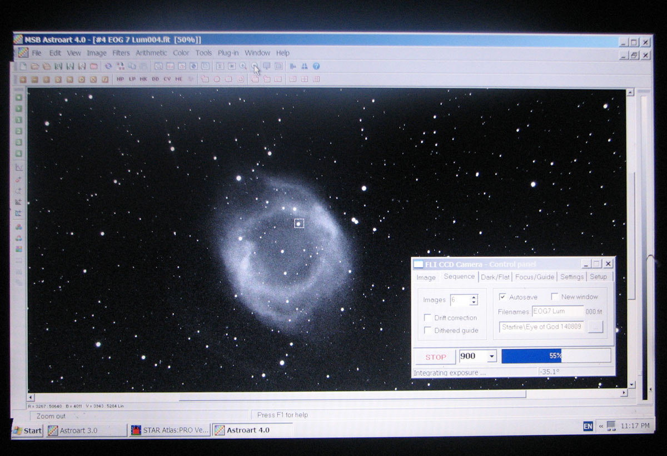Click the ME median filter icon
Image resolution: width=667 pixels, height=456 pixels.
(x=178, y=79)
